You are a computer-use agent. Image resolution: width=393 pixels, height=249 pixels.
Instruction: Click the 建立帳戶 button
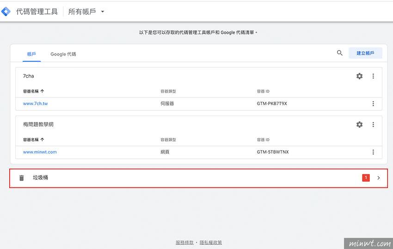point(365,53)
